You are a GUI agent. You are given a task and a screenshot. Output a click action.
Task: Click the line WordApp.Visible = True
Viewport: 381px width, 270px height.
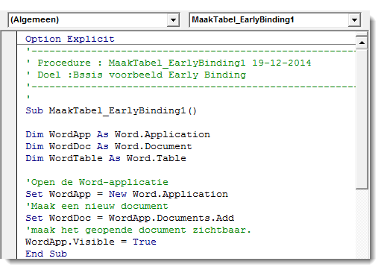click(x=91, y=242)
